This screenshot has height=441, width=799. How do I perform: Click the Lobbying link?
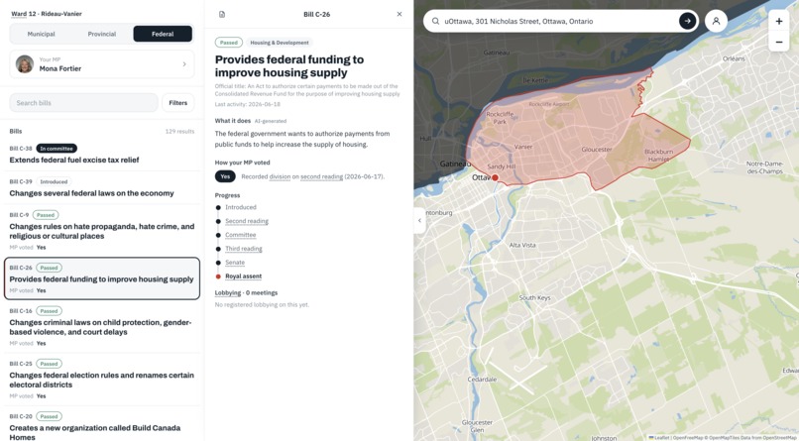228,292
